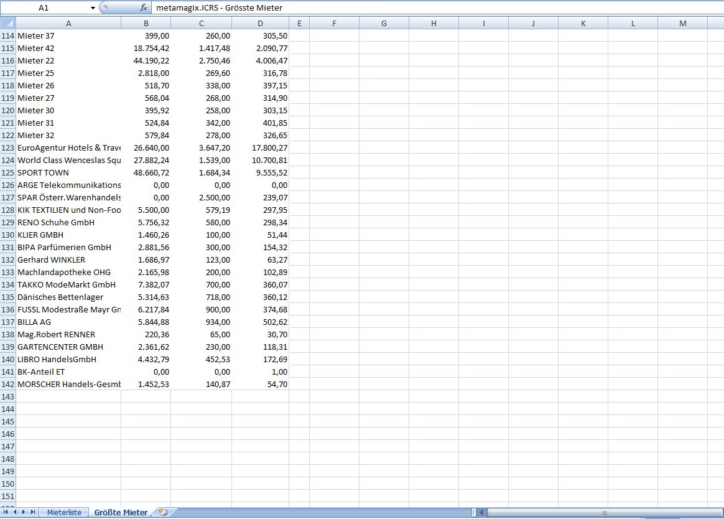
Task: Click value 3.647,20 in column C
Action: (202, 147)
